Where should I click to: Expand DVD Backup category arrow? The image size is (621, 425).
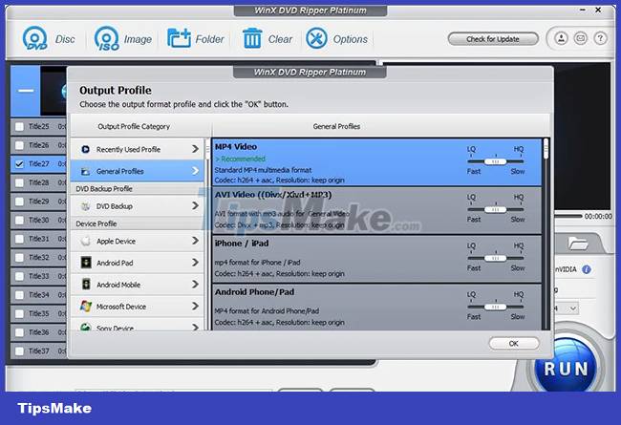(x=195, y=205)
